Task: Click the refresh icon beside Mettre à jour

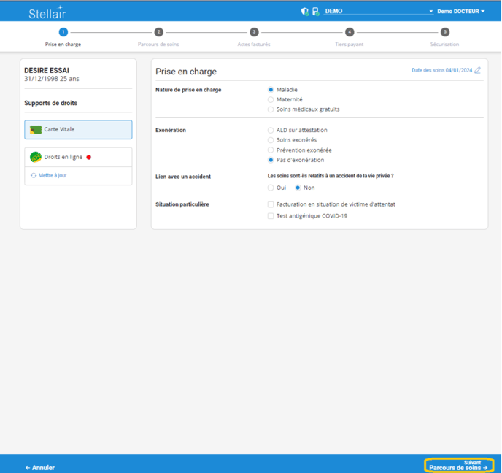Action: click(34, 175)
